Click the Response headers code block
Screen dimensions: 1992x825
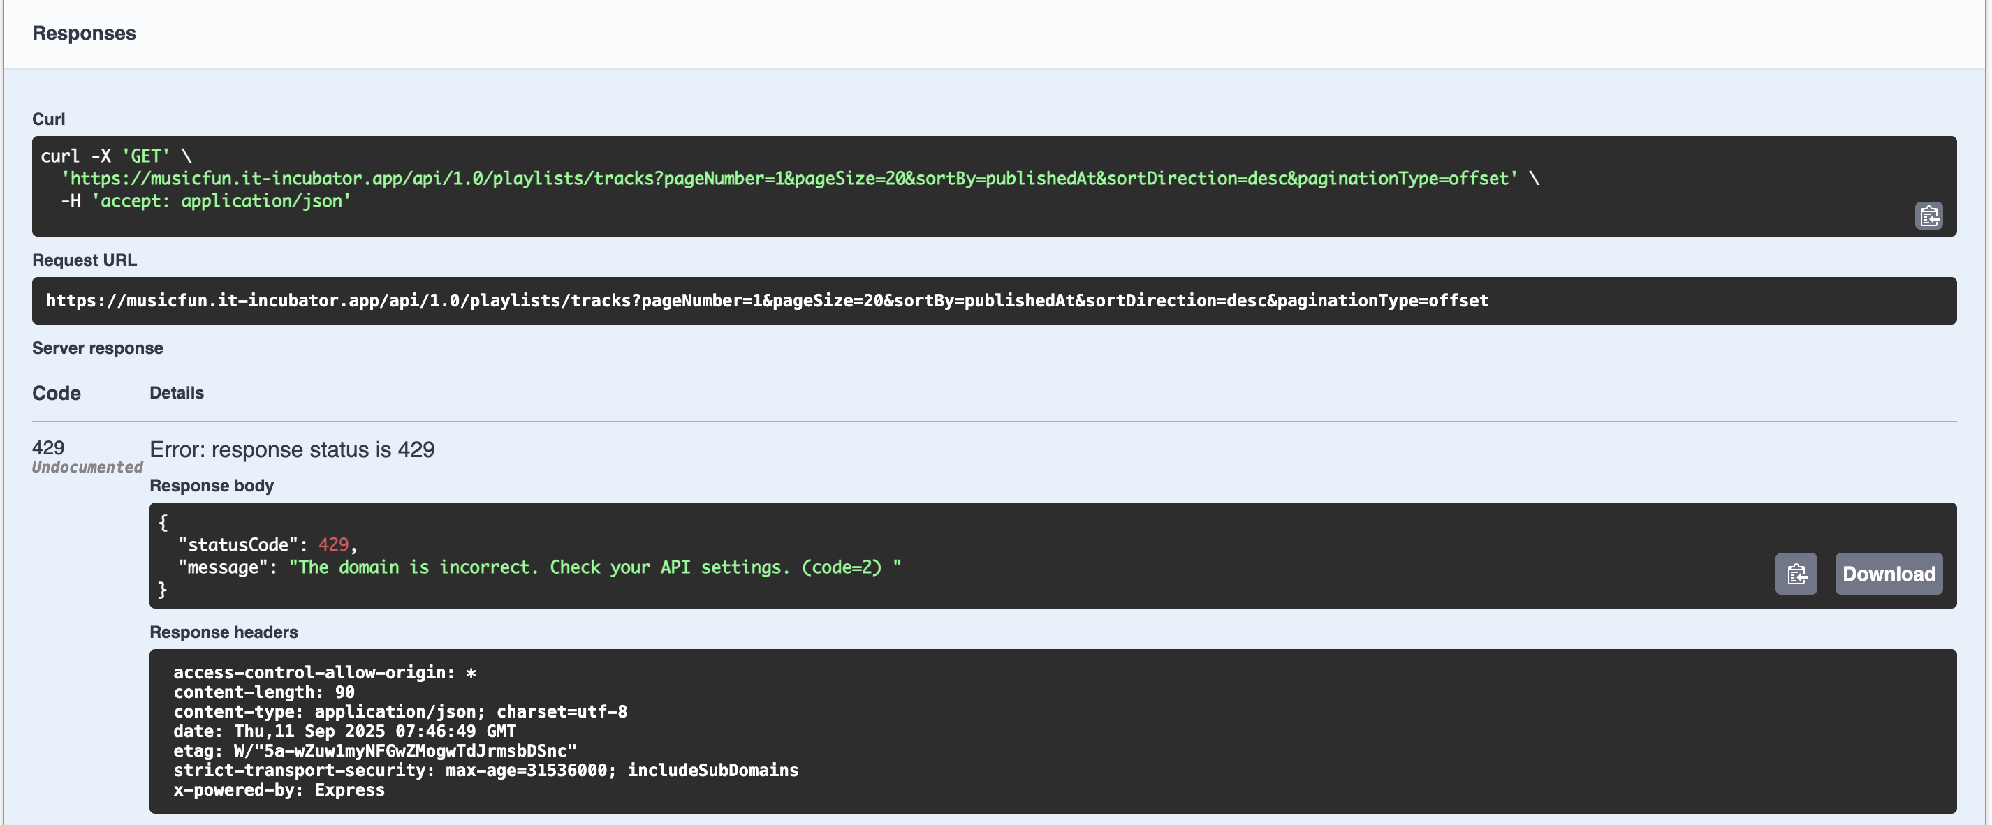tap(1052, 730)
